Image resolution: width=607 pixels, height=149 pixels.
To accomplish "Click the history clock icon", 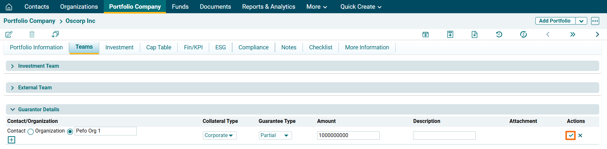I will coord(499,34).
